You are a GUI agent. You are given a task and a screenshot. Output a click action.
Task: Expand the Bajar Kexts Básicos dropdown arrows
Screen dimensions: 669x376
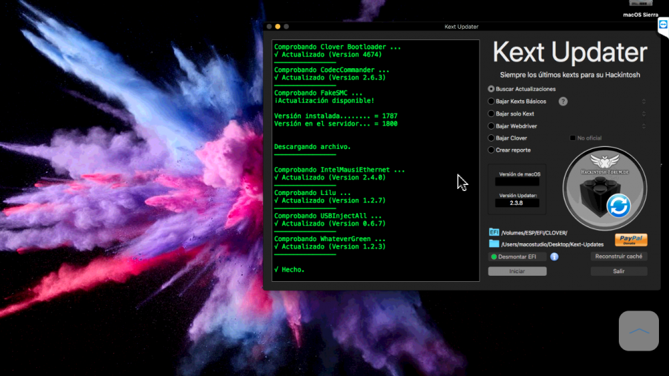coord(644,102)
